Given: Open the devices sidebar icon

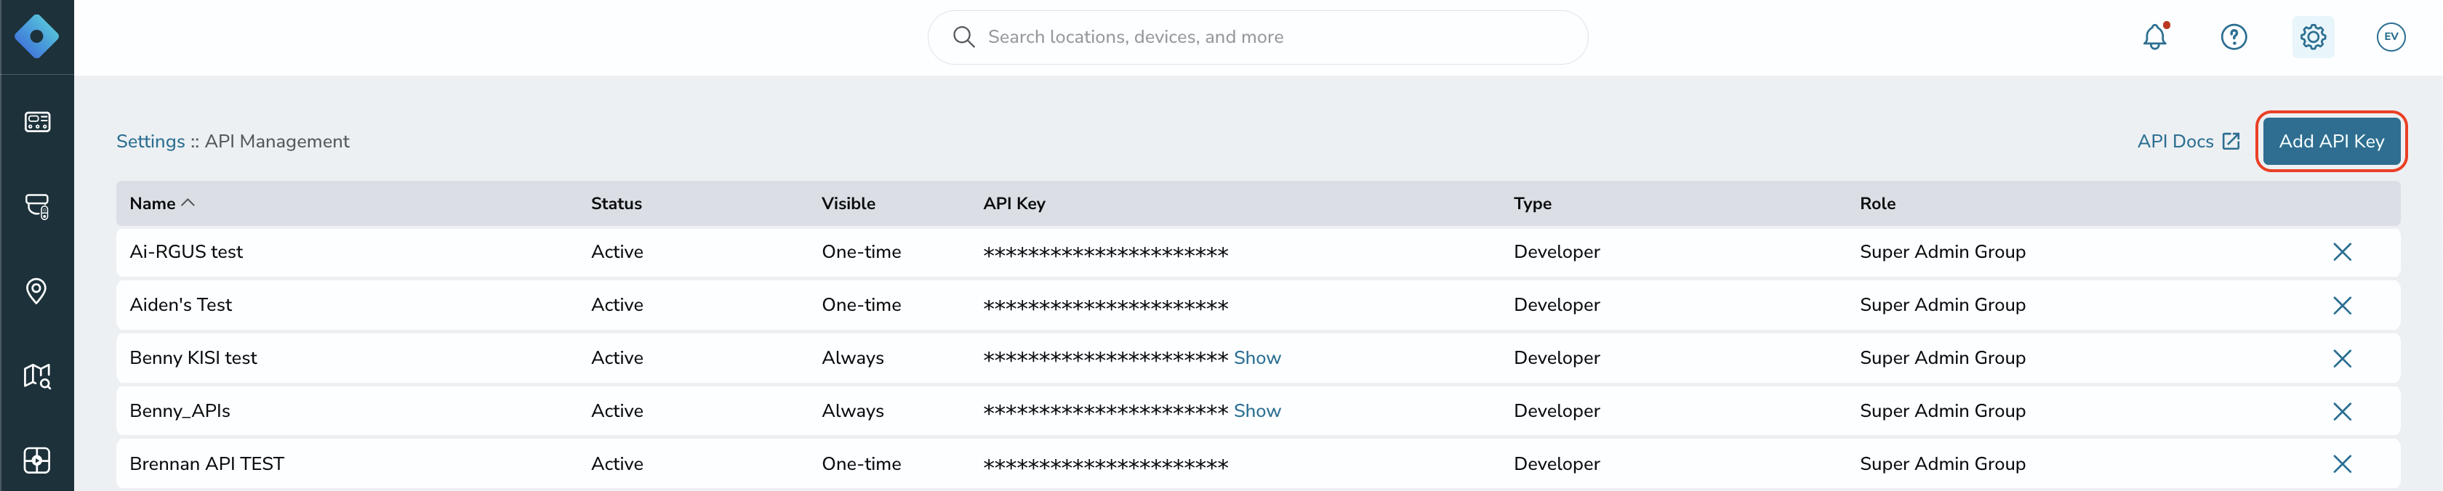Looking at the screenshot, I should click(x=37, y=206).
